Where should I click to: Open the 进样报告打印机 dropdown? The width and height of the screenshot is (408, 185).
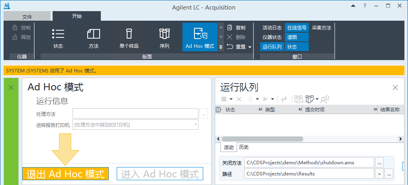[x=196, y=125]
